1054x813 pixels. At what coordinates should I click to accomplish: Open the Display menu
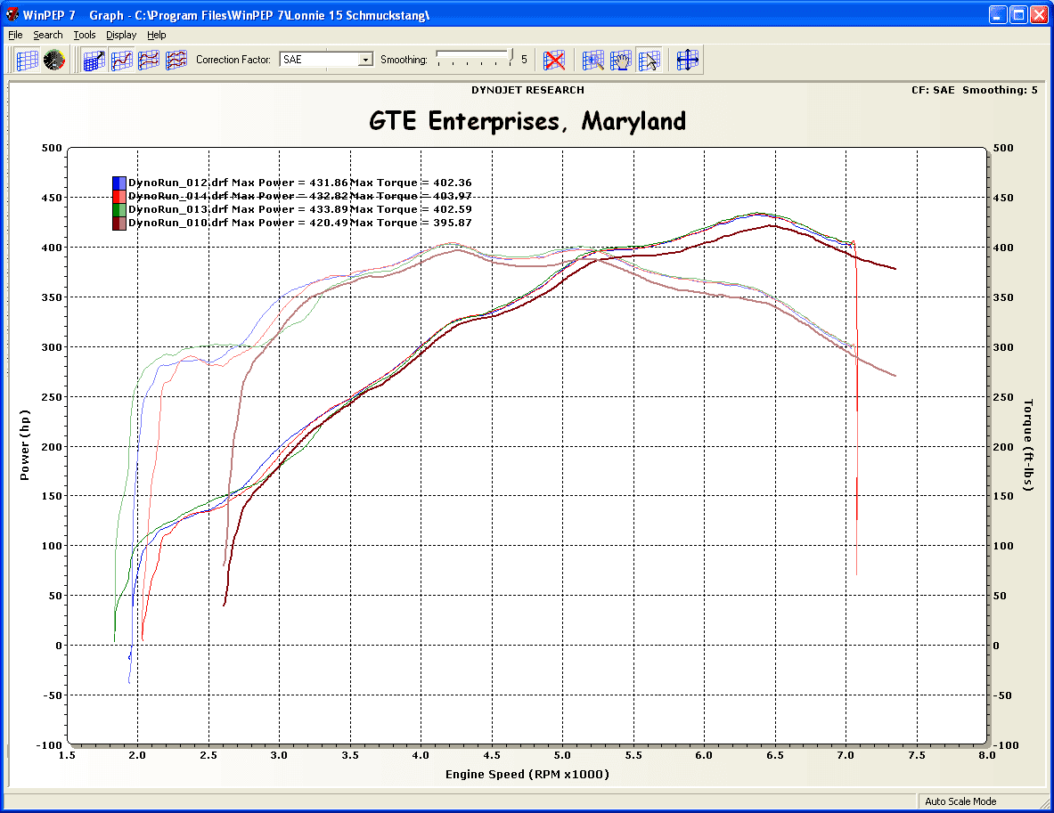121,35
